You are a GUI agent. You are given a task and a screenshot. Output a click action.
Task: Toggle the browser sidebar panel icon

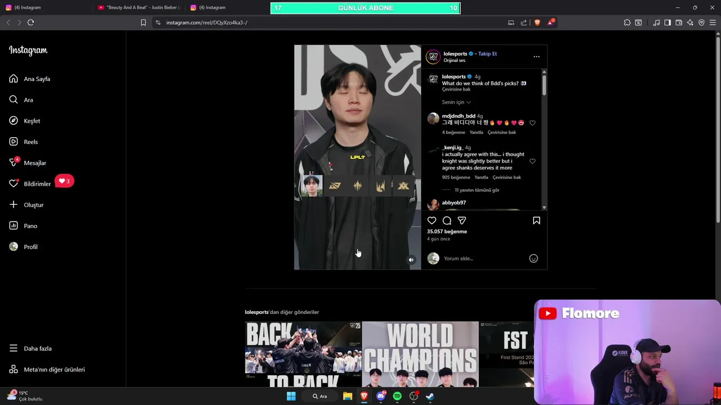pyautogui.click(x=667, y=22)
